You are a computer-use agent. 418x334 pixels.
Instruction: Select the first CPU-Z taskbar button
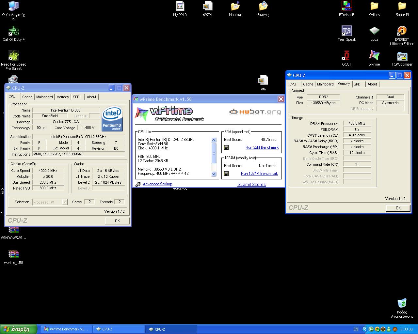119,329
